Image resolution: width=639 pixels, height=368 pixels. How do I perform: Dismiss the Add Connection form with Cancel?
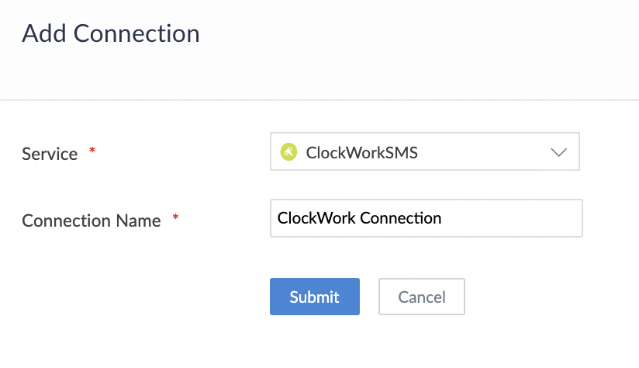(421, 297)
